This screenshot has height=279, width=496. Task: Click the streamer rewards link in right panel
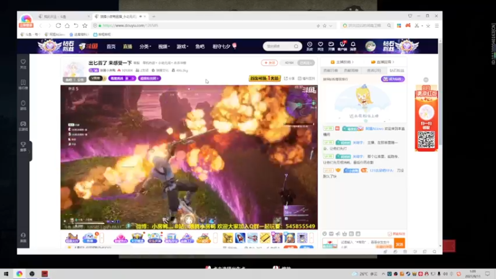click(342, 62)
